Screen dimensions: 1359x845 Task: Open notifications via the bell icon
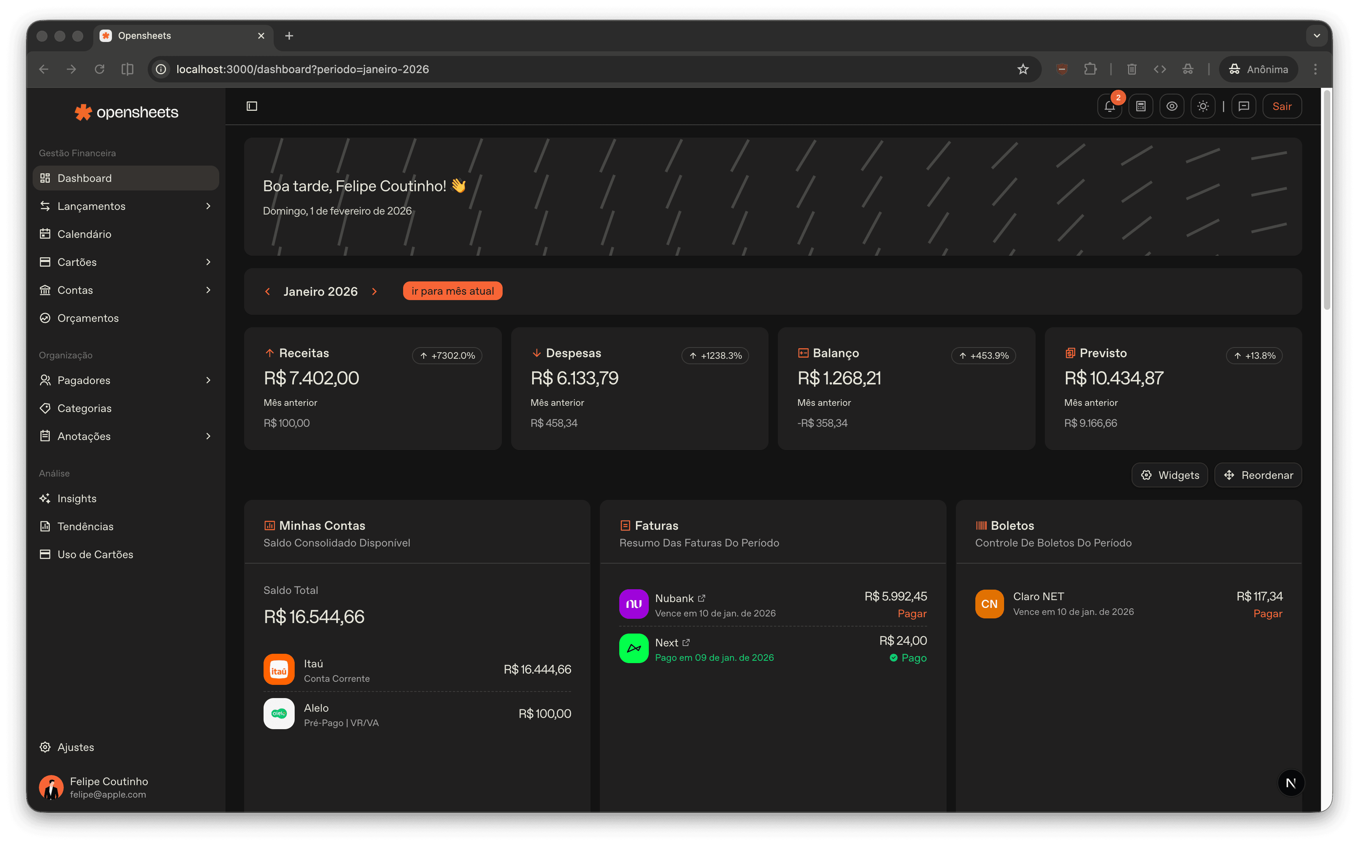pos(1110,106)
